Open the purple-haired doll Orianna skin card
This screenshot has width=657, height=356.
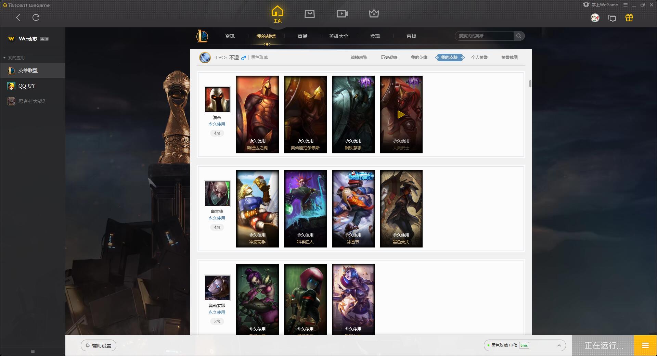point(257,299)
